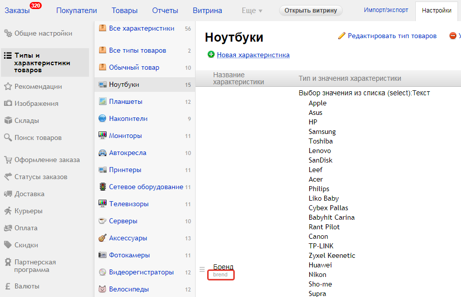Open the Еще dropdown menu
461x297 pixels.
click(x=252, y=11)
